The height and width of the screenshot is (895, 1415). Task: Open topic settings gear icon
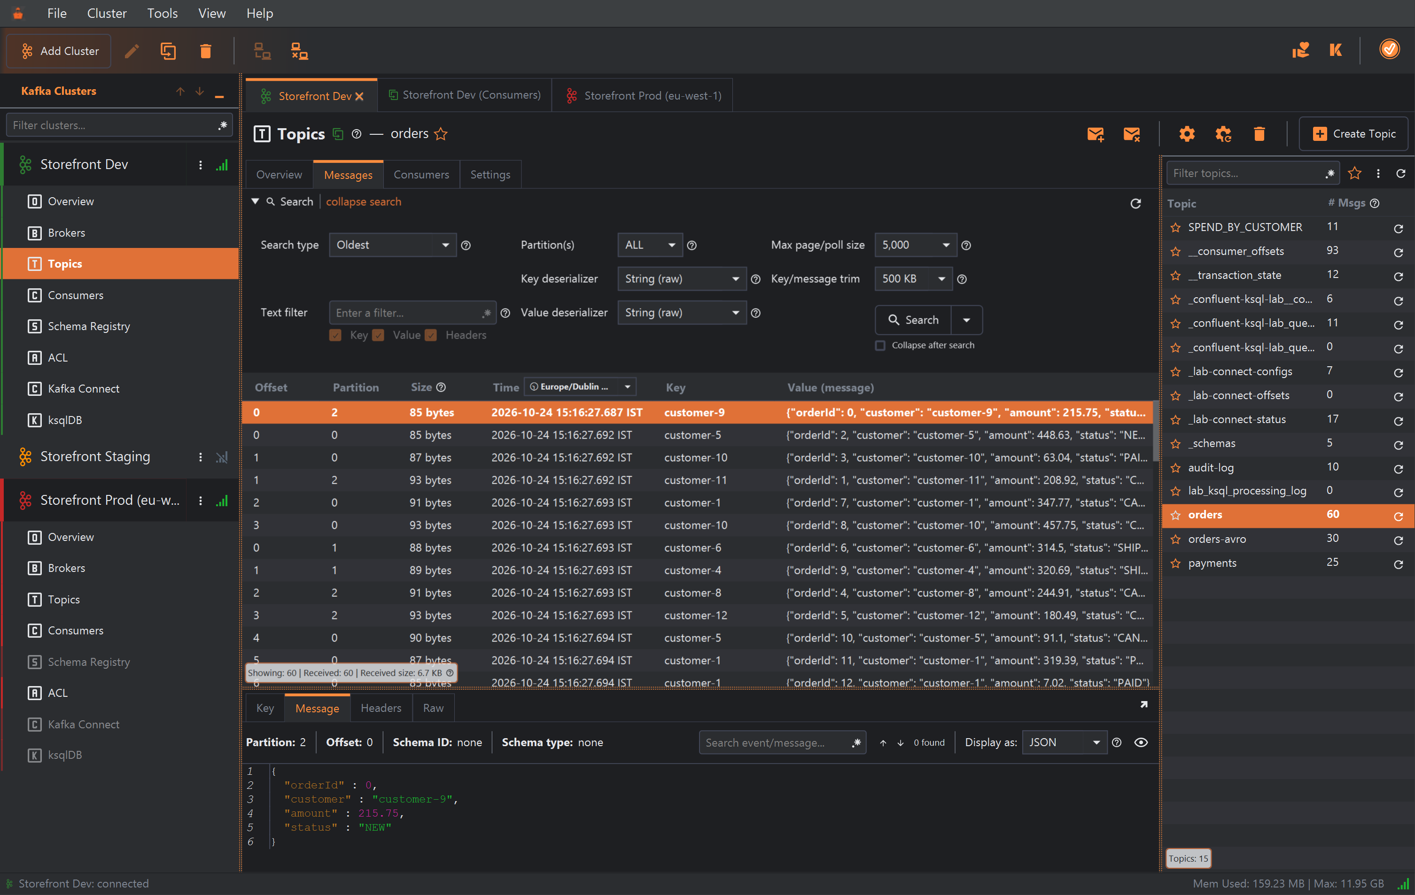pos(1186,134)
